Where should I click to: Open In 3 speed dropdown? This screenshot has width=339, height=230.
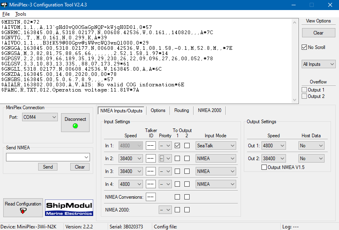click(x=131, y=171)
